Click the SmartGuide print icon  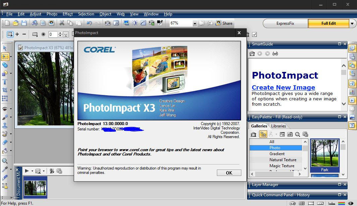pyautogui.click(x=275, y=54)
